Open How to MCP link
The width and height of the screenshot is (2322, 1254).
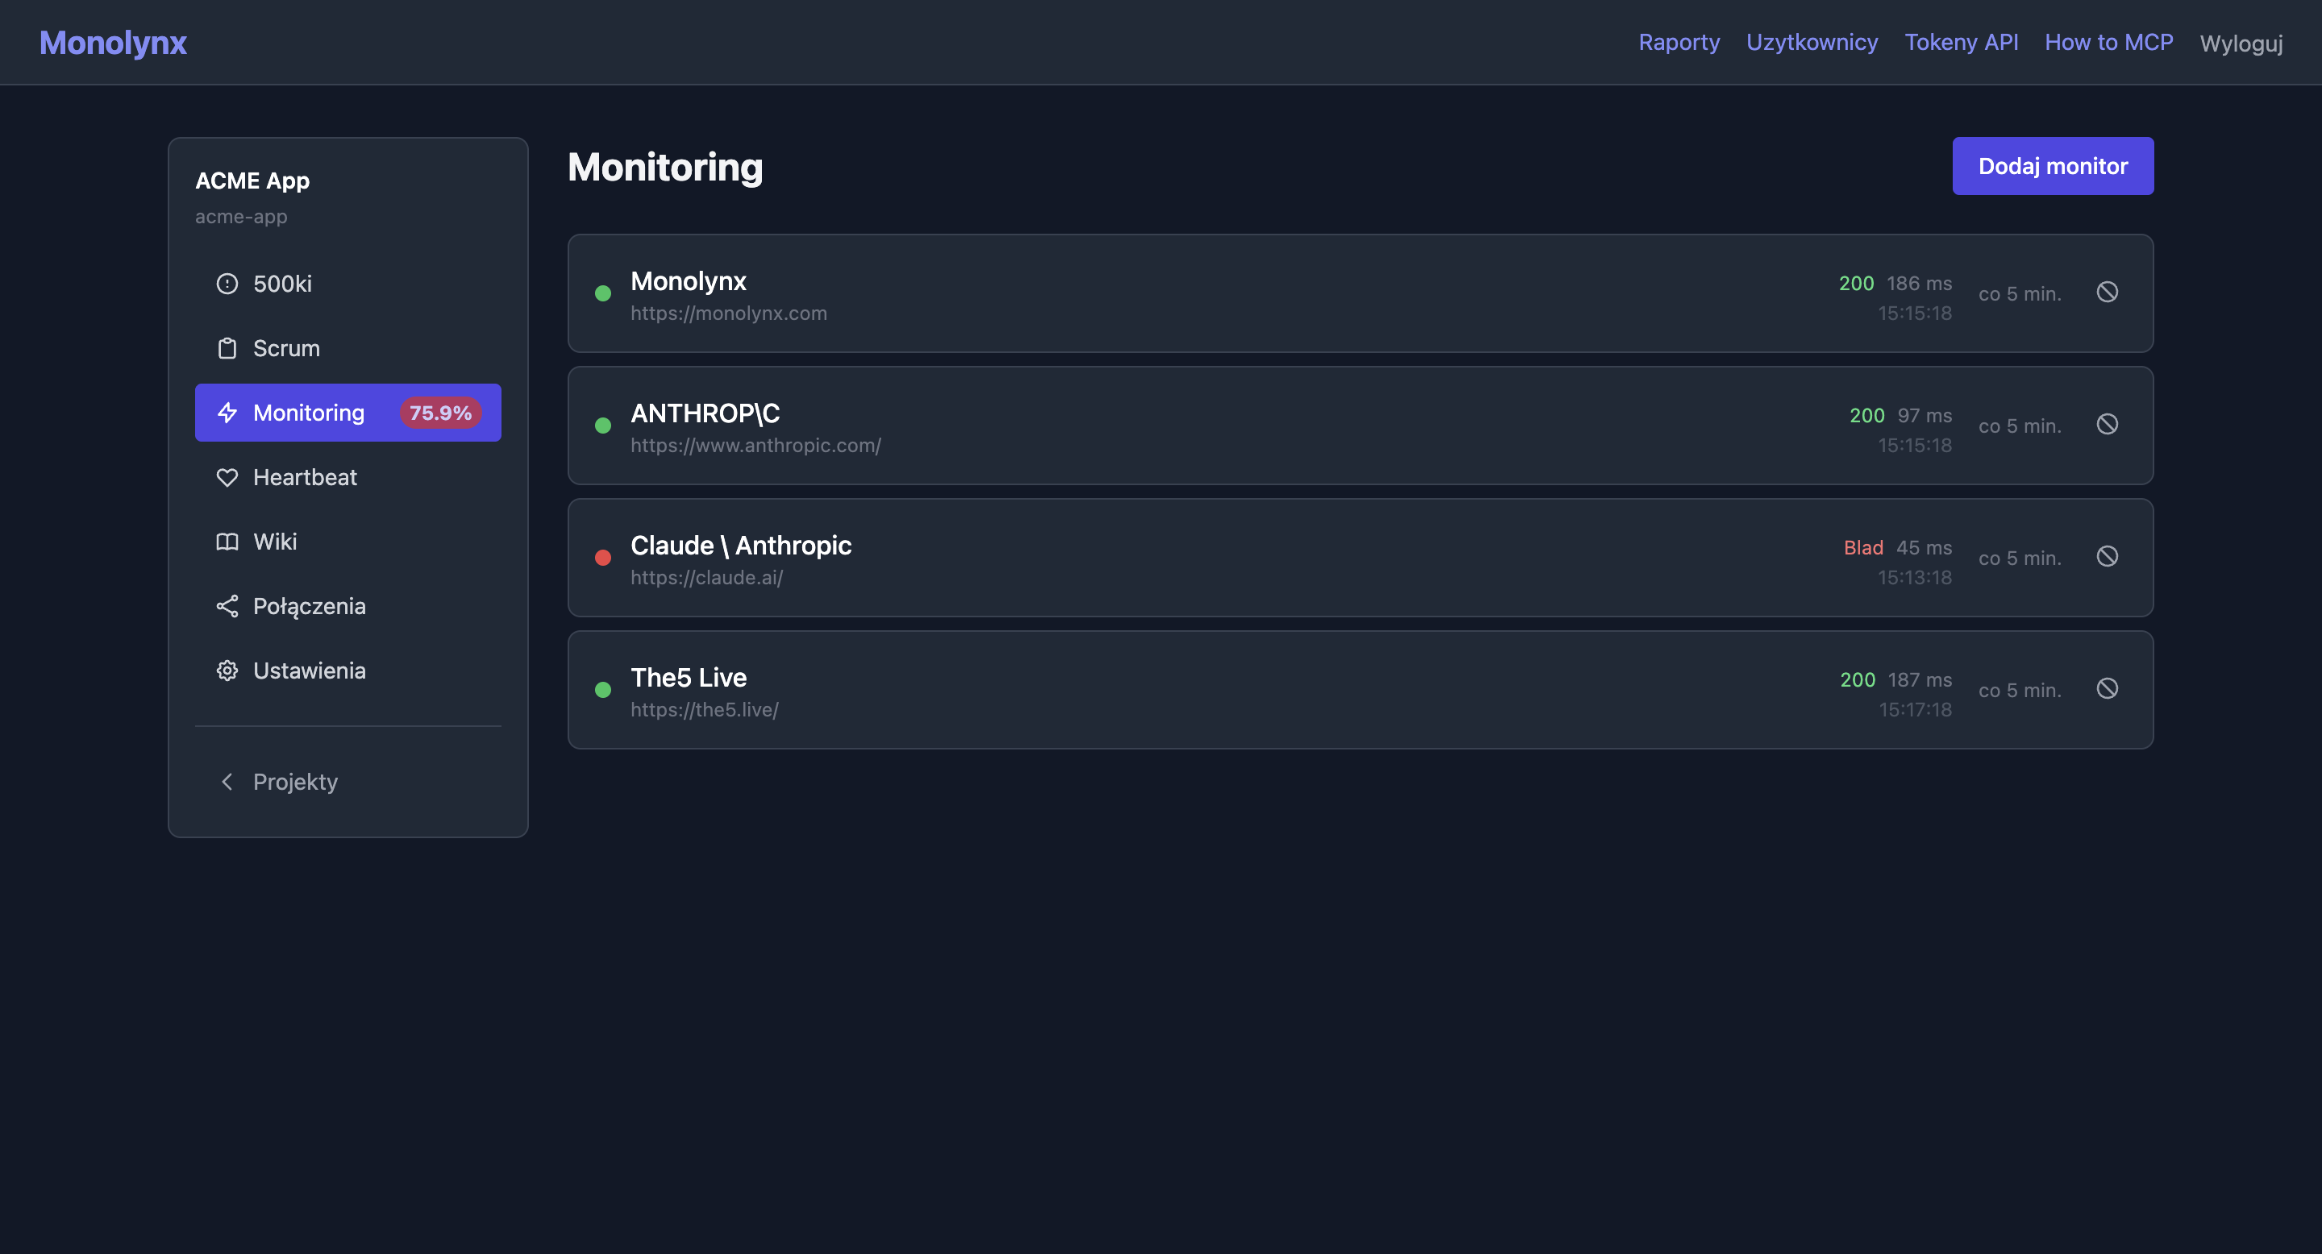2108,41
